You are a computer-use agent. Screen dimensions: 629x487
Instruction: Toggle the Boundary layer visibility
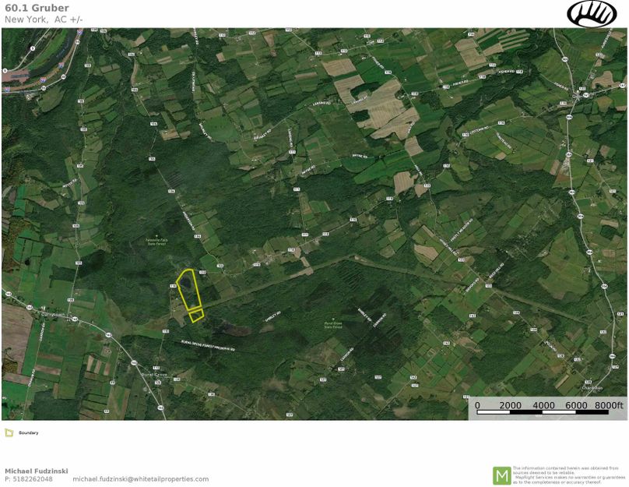(x=10, y=432)
